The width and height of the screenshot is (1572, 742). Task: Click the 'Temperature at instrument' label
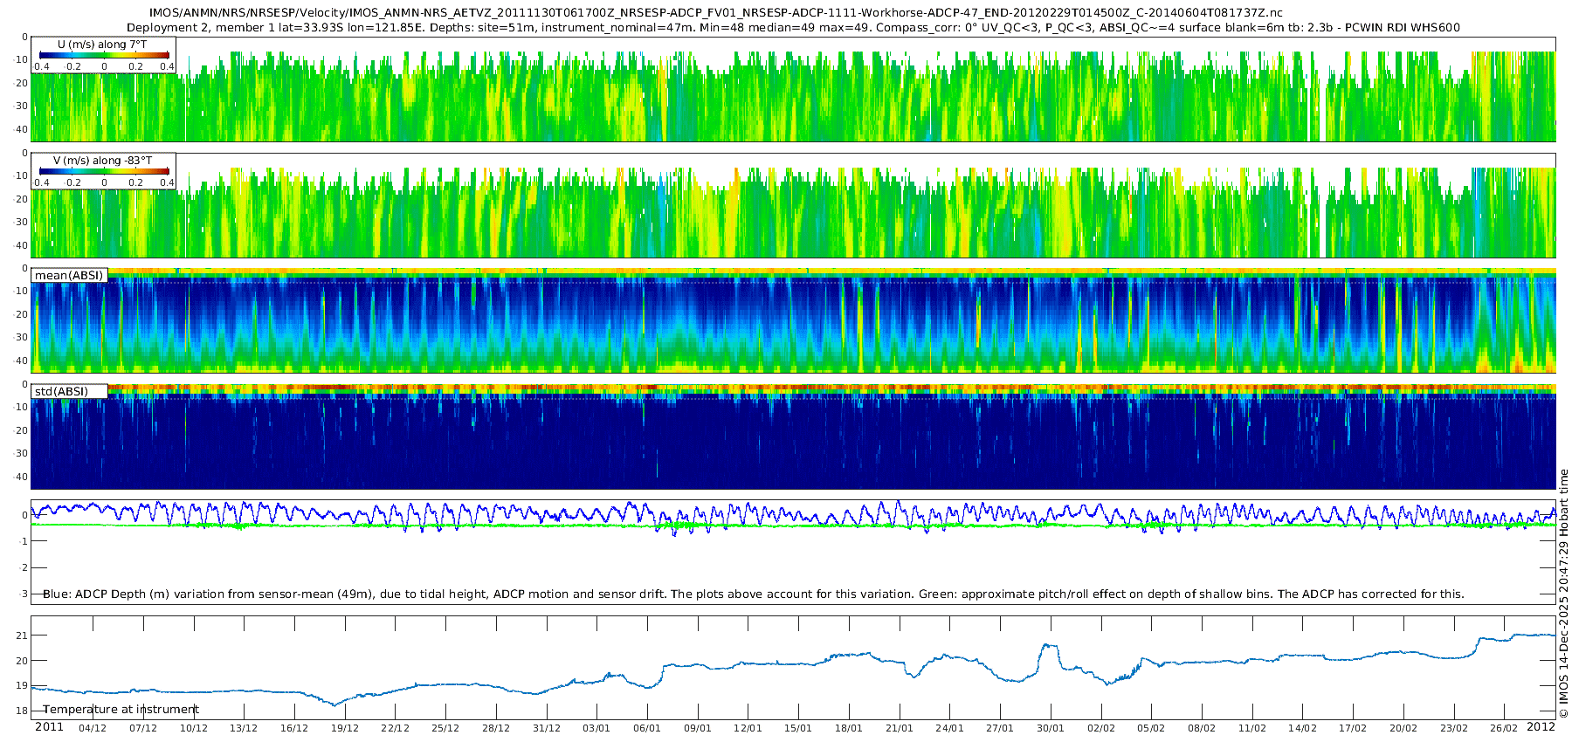click(x=121, y=710)
